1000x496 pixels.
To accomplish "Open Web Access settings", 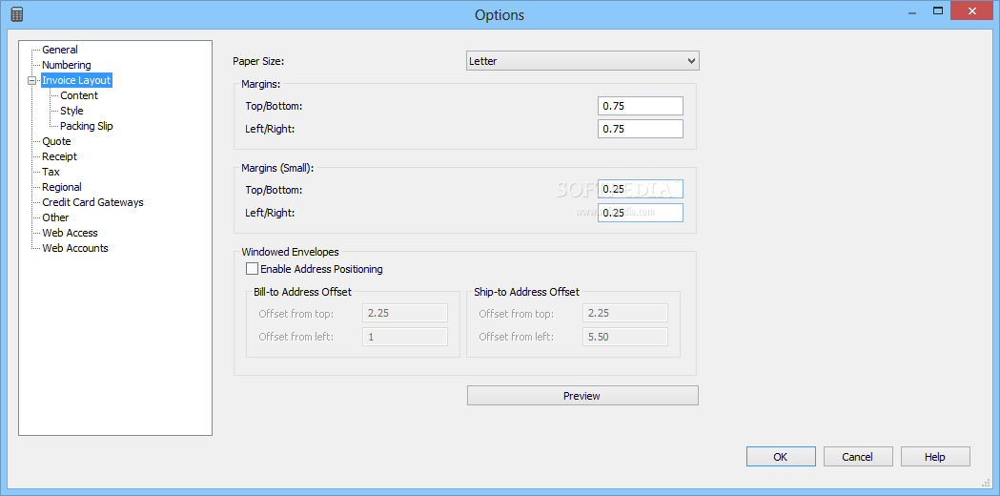I will [x=71, y=233].
